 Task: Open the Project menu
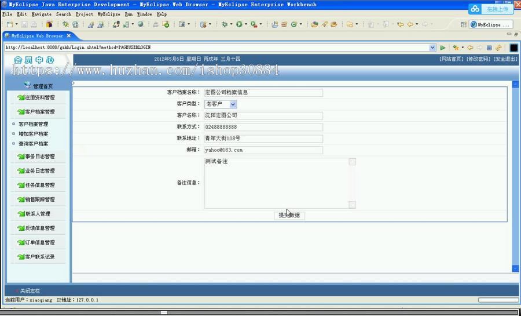[84, 14]
